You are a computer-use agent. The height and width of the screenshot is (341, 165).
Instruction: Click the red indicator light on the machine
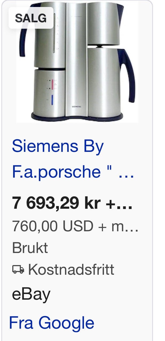coord(53,84)
